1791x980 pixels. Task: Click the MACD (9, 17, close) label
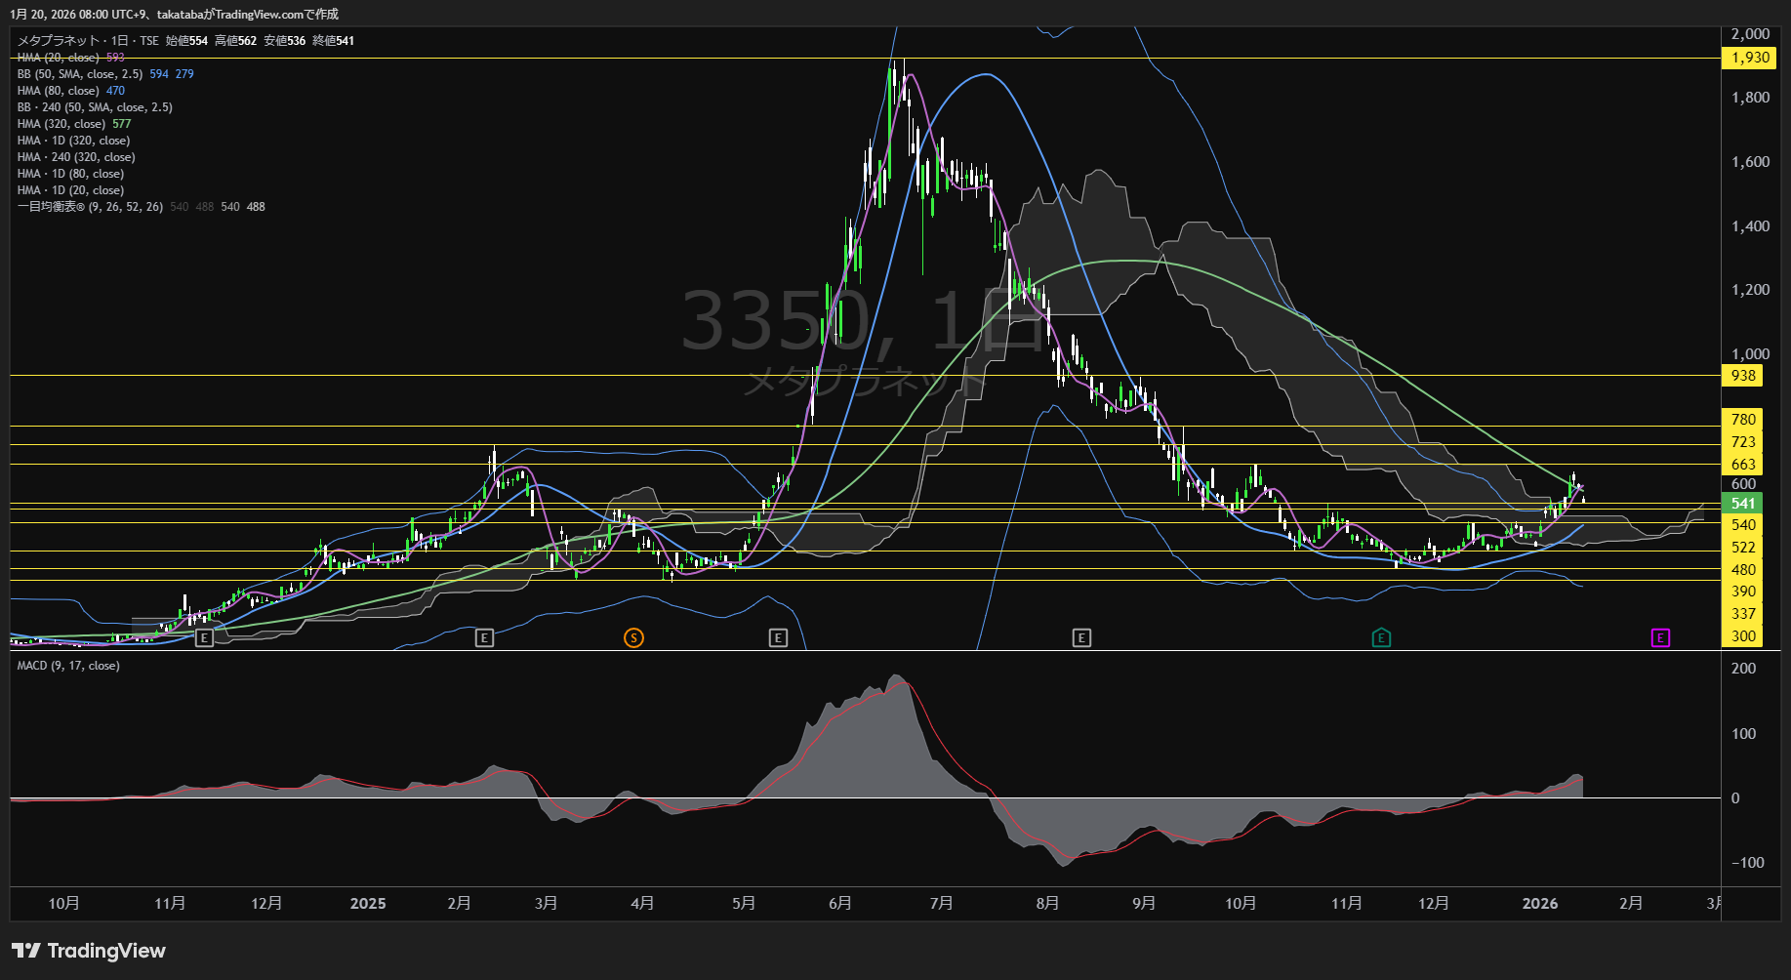click(x=68, y=666)
